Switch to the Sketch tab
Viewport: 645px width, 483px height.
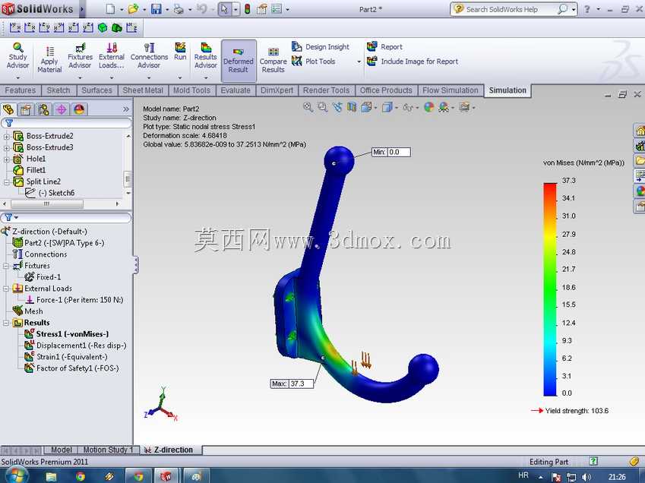[x=58, y=90]
